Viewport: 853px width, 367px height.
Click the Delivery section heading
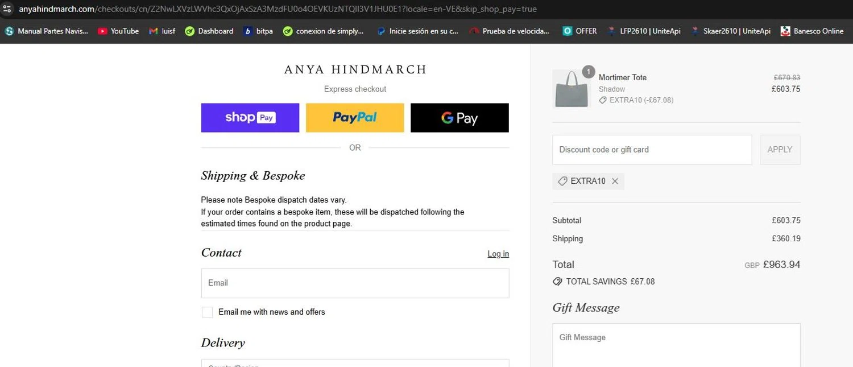(x=223, y=343)
